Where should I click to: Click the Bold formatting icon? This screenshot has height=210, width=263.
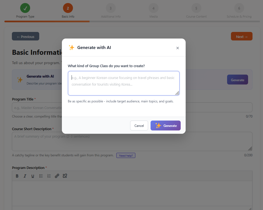pyautogui.click(x=17, y=176)
